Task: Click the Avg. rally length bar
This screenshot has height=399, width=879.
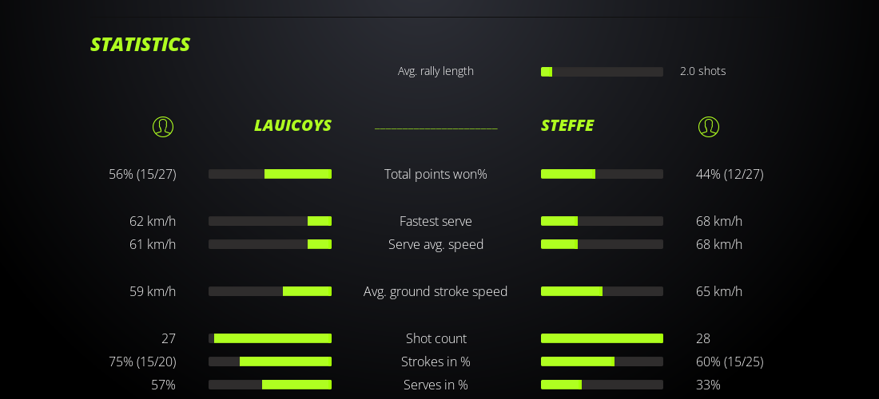Action: tap(602, 72)
